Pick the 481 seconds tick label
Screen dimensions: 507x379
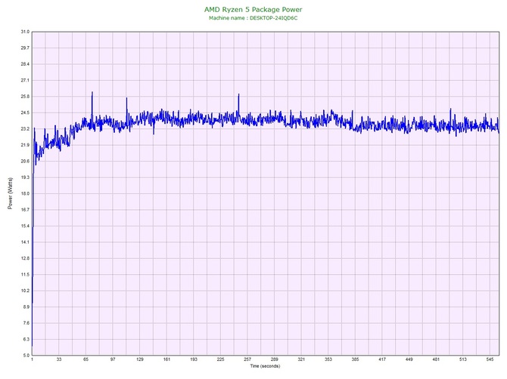(436, 359)
